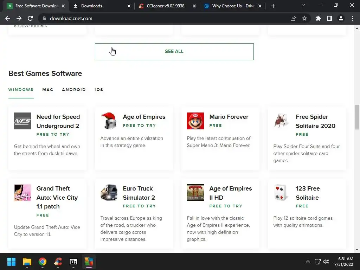Open the 123 Free Solitaire title link
Screen dimensions: 360x270
[308, 193]
